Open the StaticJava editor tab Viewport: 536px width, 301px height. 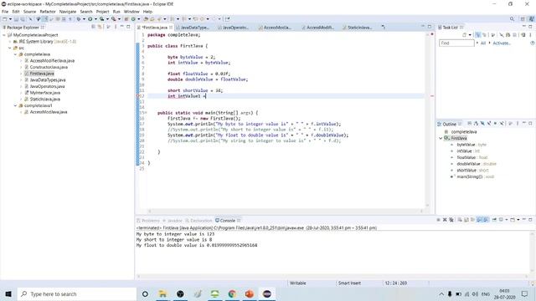(359, 28)
